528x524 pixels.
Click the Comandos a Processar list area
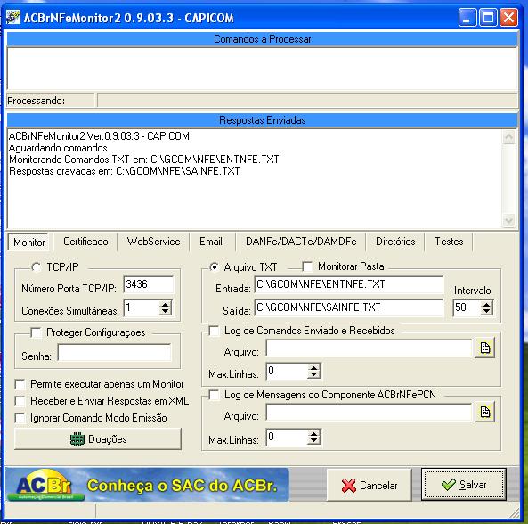262,69
